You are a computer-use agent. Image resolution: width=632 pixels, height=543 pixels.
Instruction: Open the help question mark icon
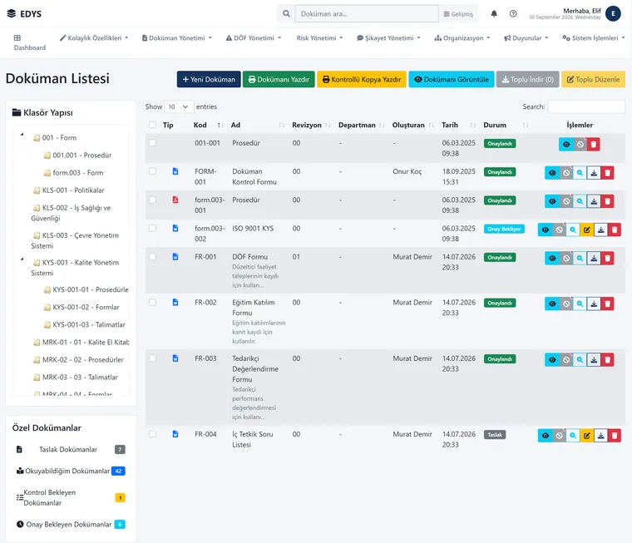point(513,13)
